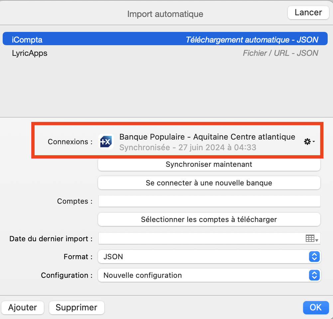Select the iCompta import row

tap(165, 39)
